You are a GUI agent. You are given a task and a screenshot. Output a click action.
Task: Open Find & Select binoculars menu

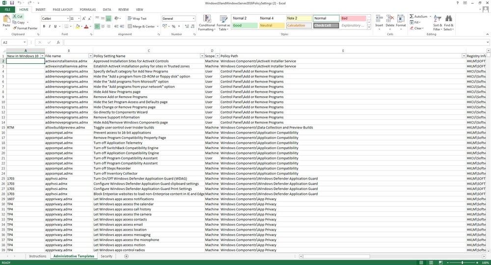point(449,23)
